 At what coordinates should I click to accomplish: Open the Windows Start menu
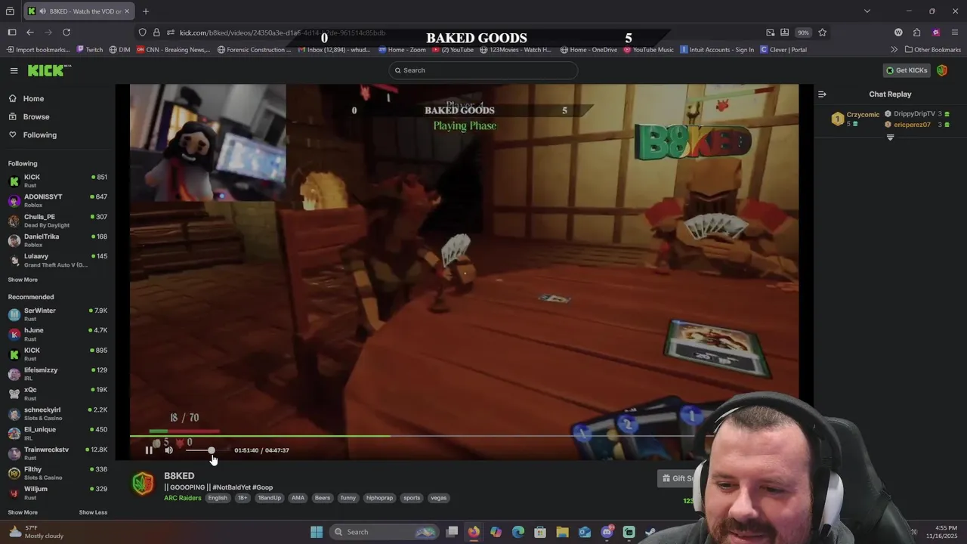[317, 532]
